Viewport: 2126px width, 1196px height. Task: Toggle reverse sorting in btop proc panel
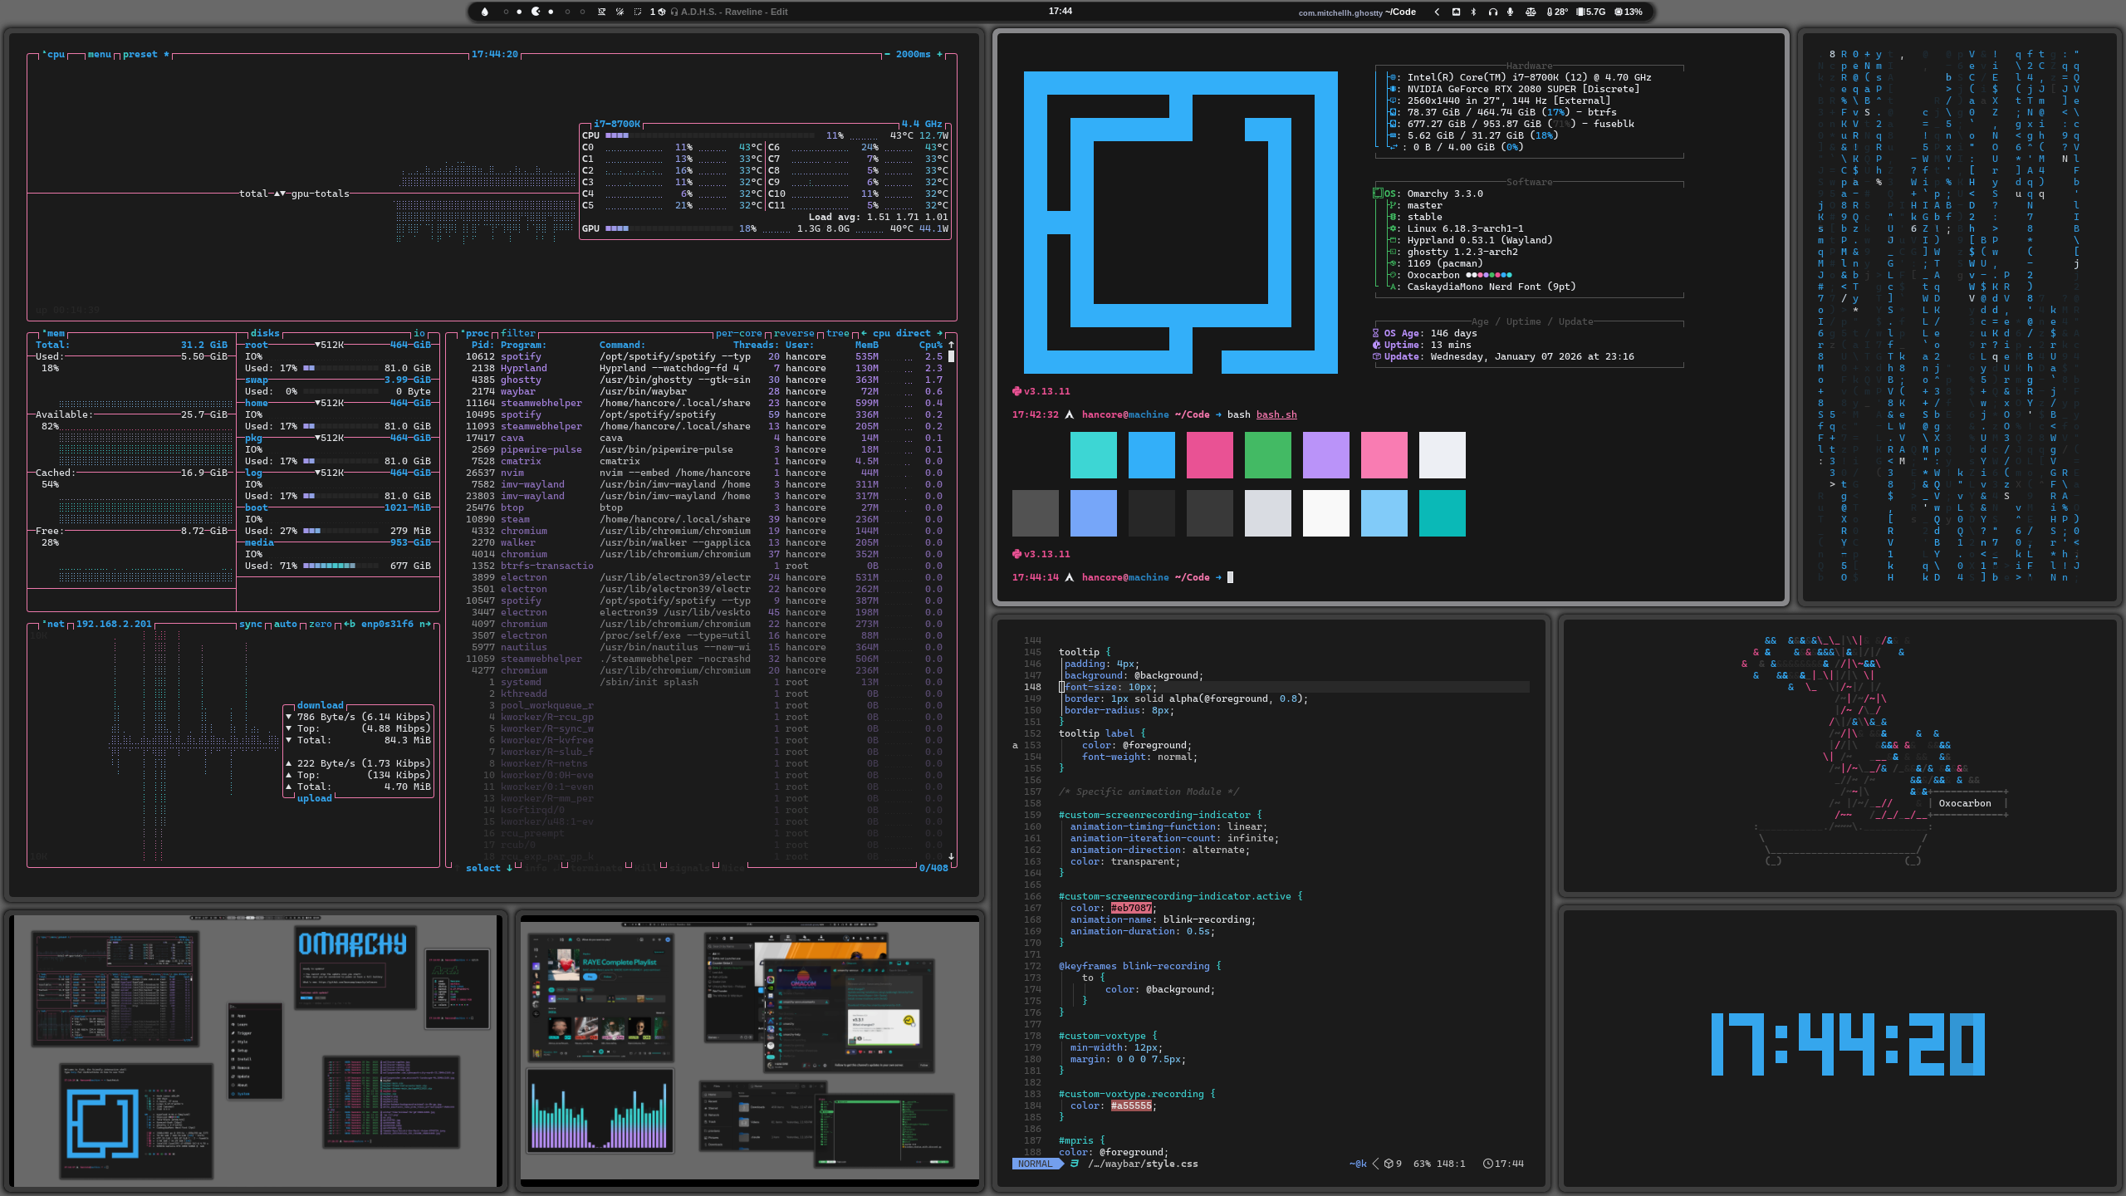click(x=794, y=333)
